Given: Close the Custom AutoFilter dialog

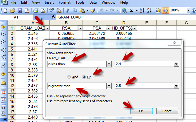Looking at the screenshot, I should (x=174, y=43).
